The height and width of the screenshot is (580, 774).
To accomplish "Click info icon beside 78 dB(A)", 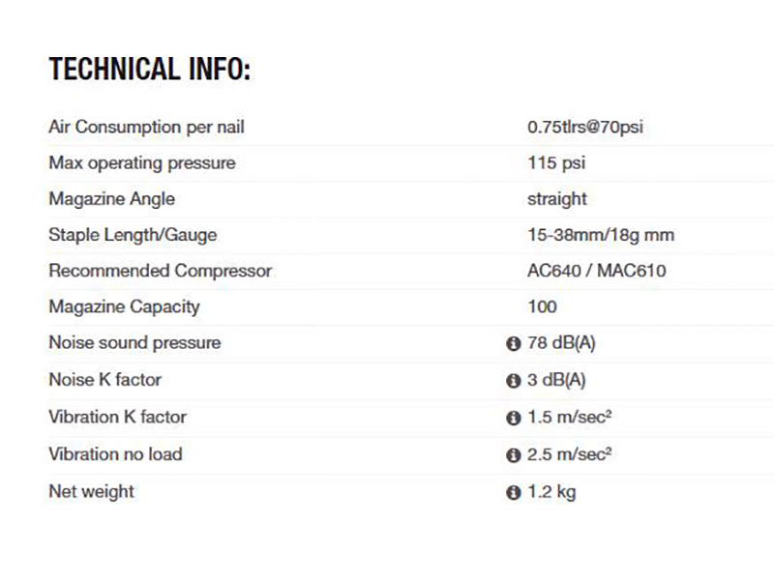I will point(513,344).
